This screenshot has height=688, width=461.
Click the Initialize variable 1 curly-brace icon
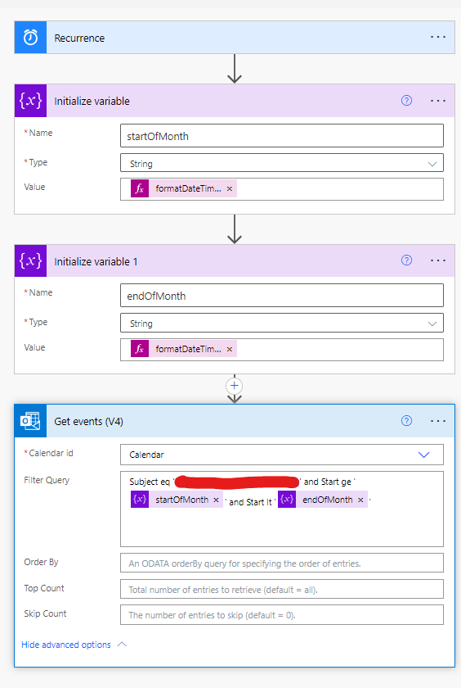(x=30, y=260)
